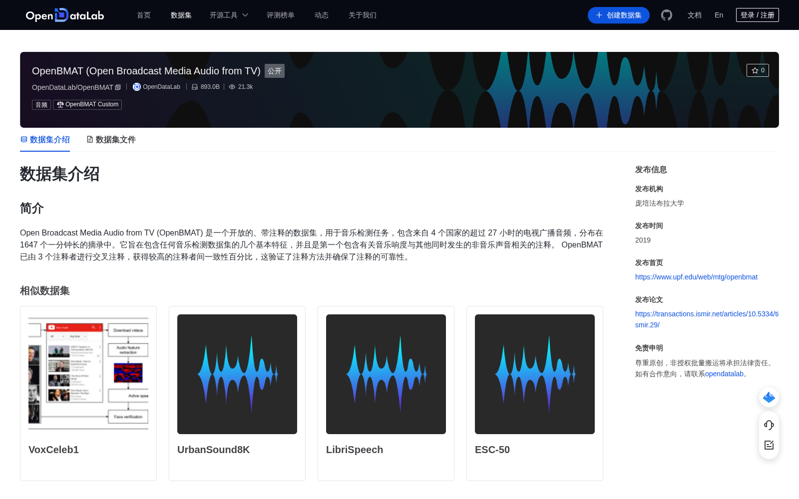Viewport: 799px width, 499px height.
Task: Copy the OpenDataLab/OpenBMAT path icon
Action: coord(118,87)
